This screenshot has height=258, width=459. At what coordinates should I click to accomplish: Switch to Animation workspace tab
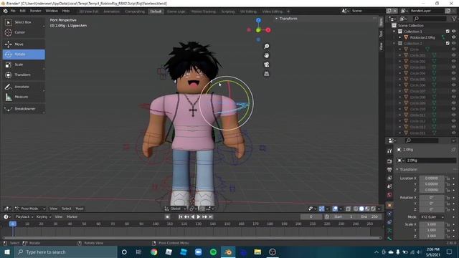pyautogui.click(x=112, y=11)
